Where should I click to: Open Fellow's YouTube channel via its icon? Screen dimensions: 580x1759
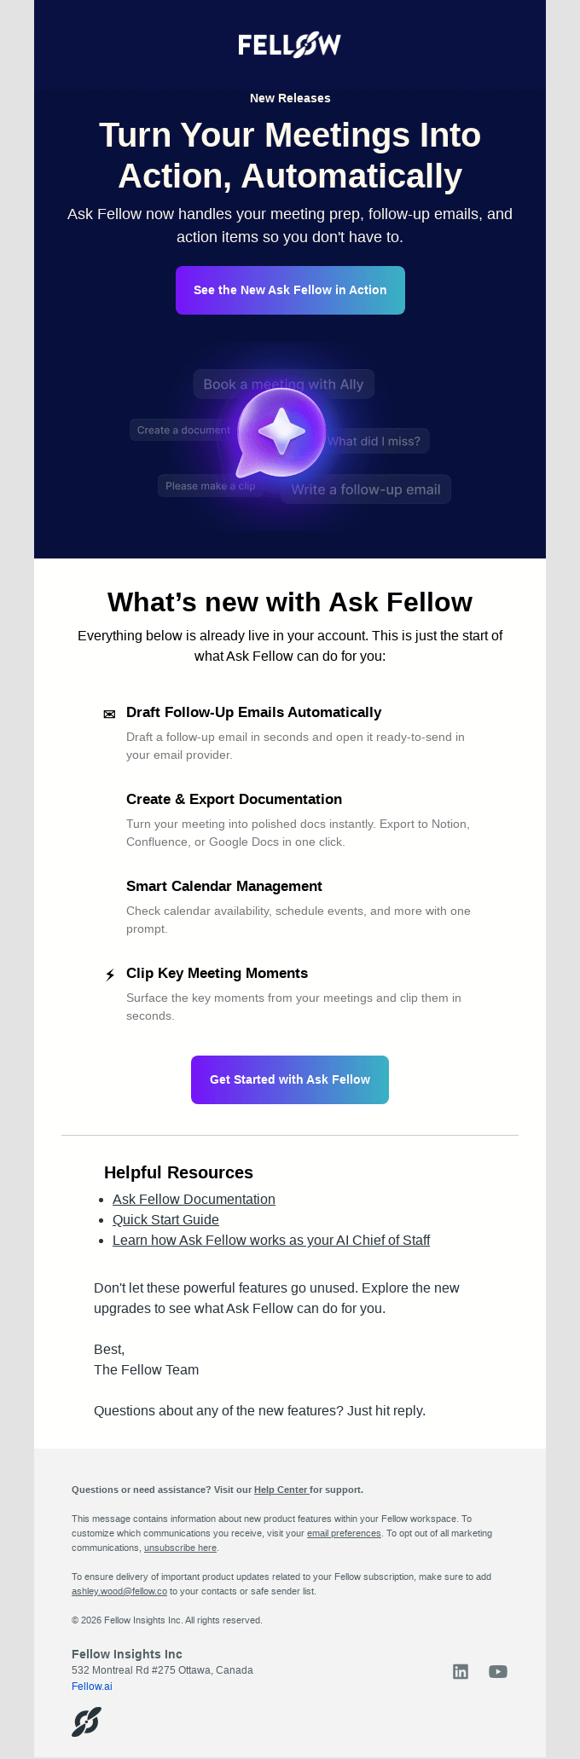pyautogui.click(x=497, y=1671)
